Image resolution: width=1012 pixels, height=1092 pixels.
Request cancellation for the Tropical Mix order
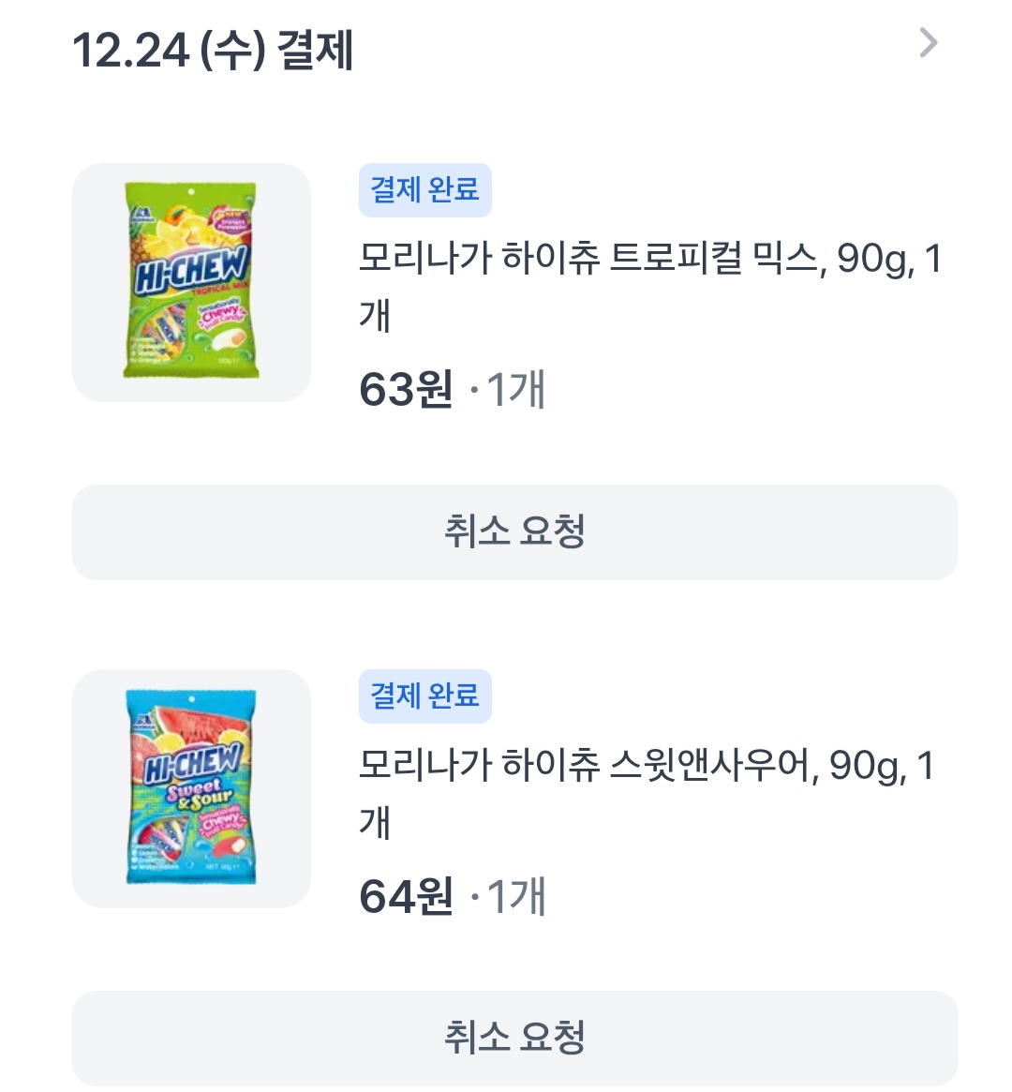coord(514,531)
